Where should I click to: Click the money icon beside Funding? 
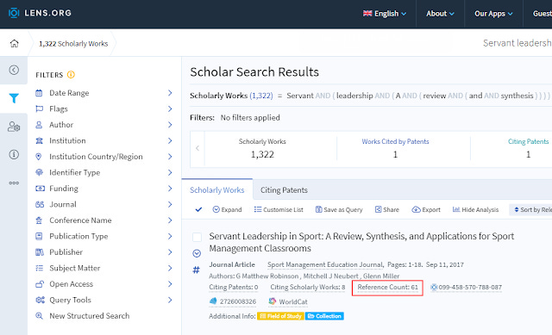click(40, 189)
